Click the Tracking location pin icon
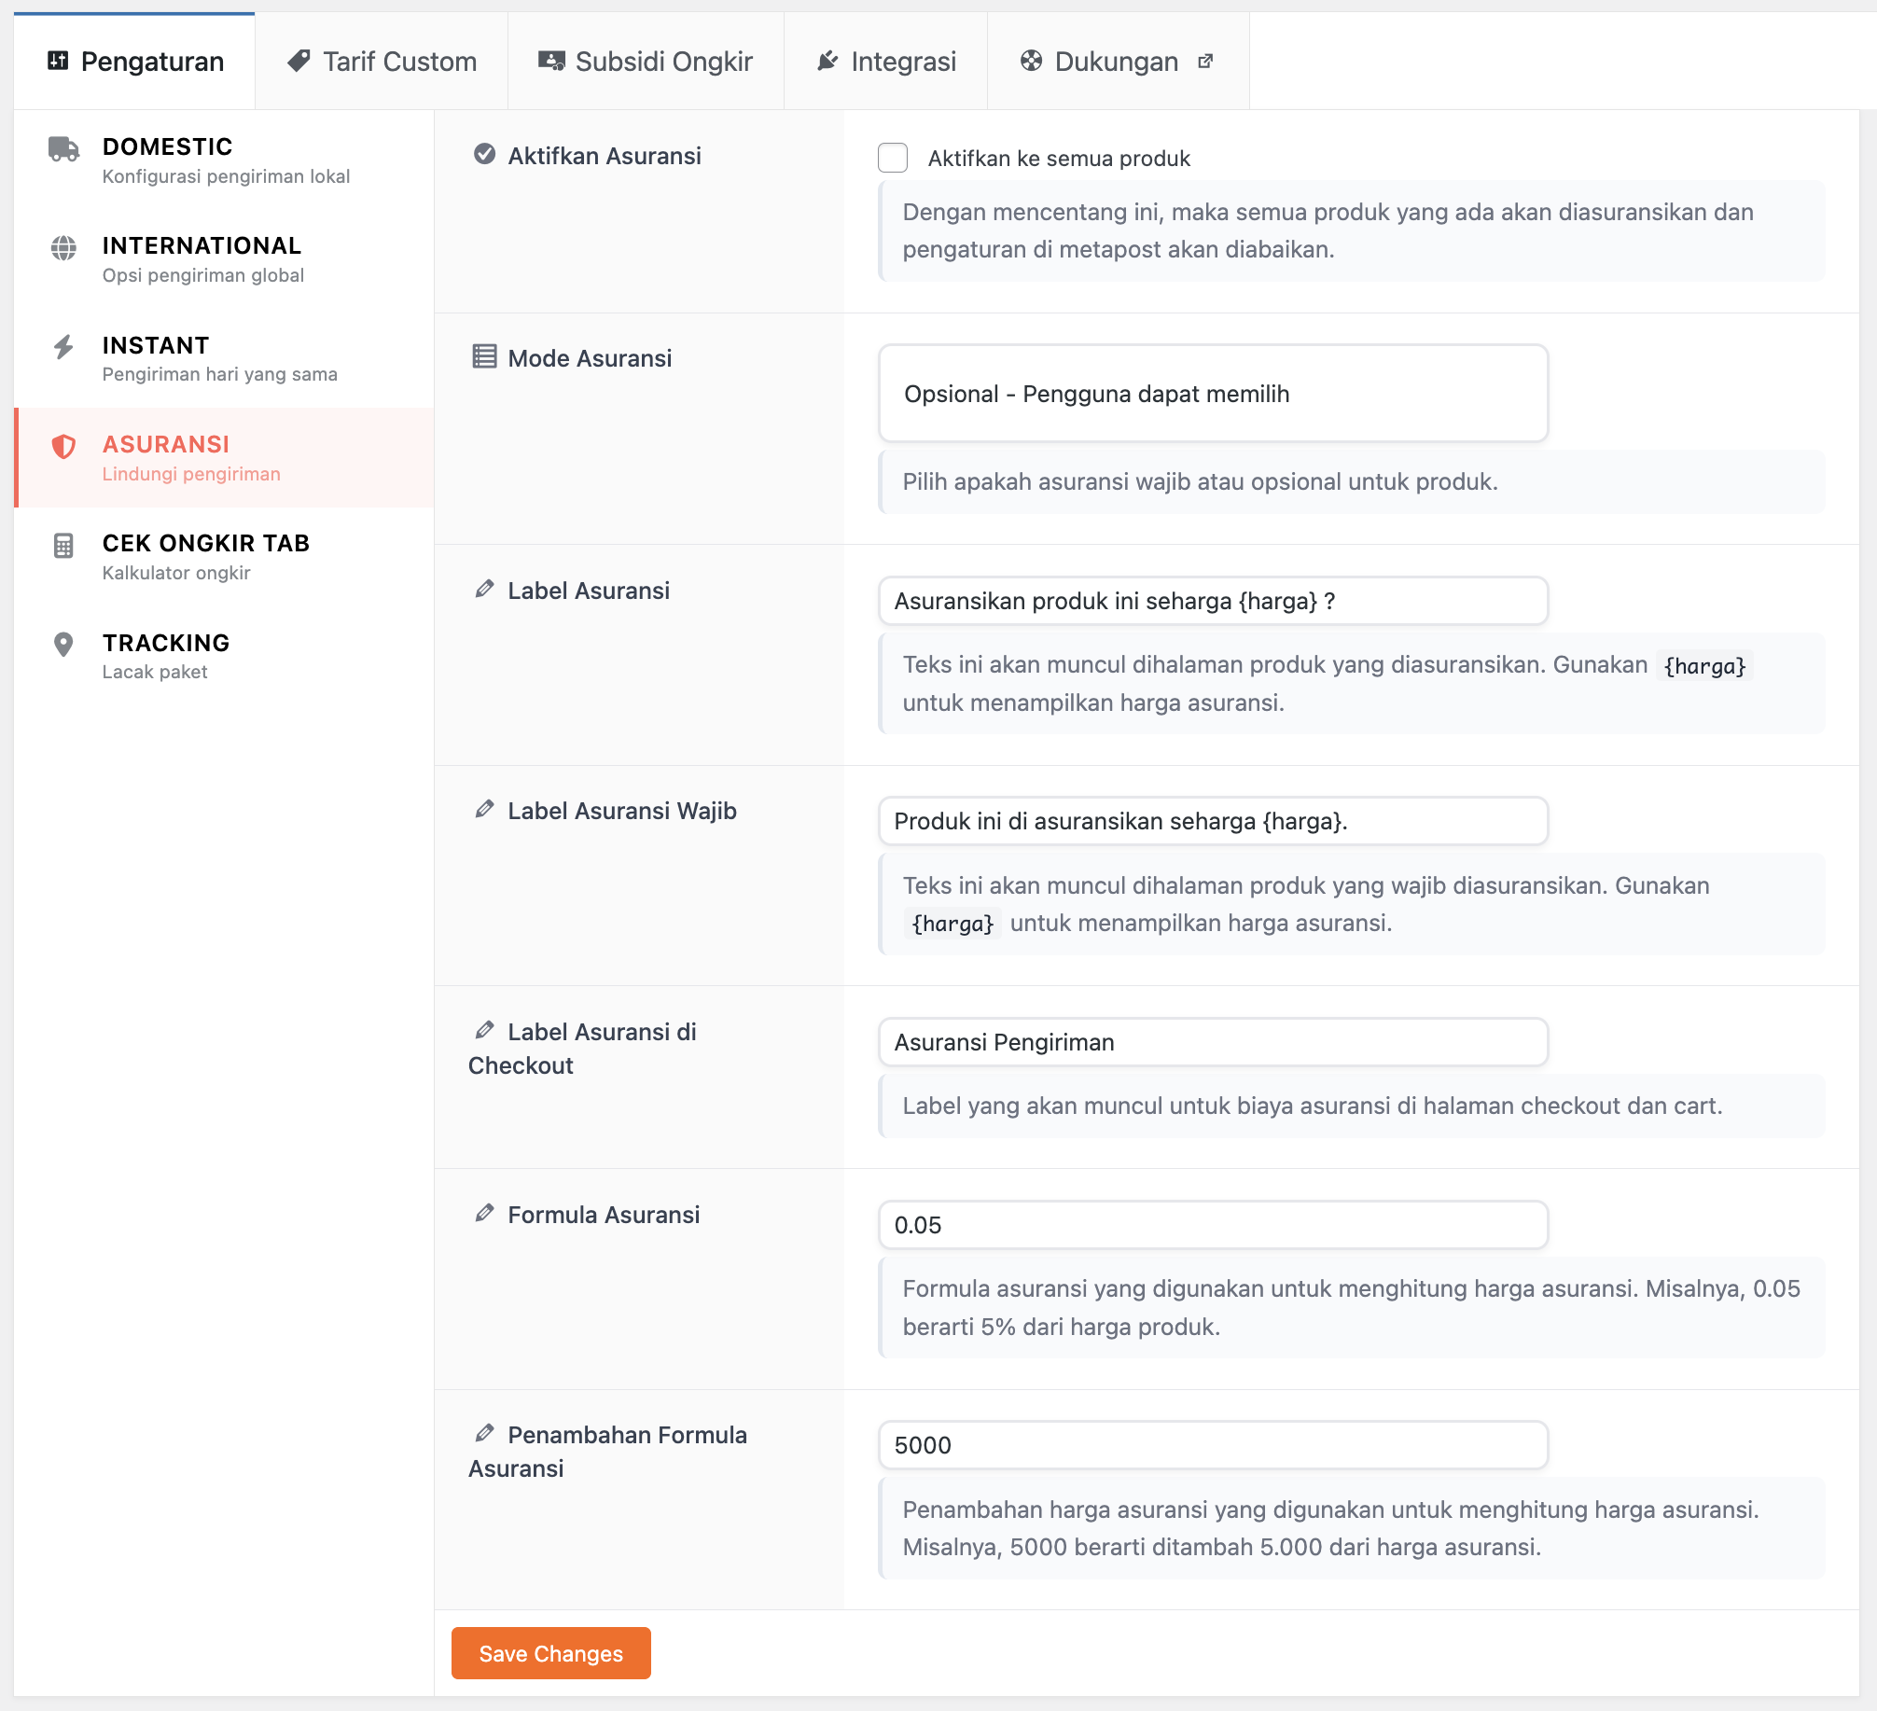This screenshot has height=1711, width=1877. [x=63, y=645]
